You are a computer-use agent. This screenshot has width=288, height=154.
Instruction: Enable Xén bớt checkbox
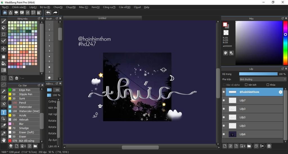click(246, 85)
